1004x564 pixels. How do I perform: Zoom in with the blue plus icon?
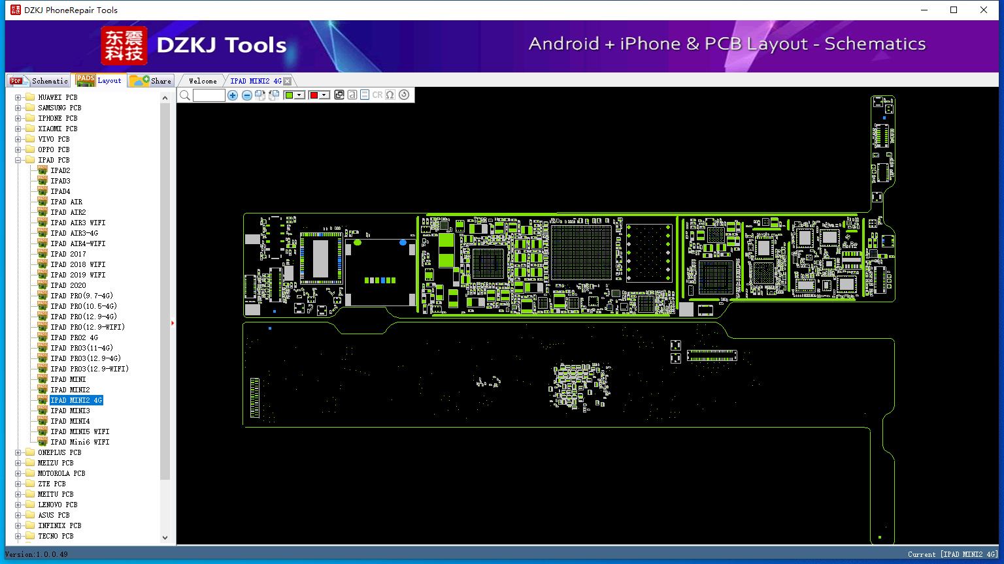(x=233, y=95)
